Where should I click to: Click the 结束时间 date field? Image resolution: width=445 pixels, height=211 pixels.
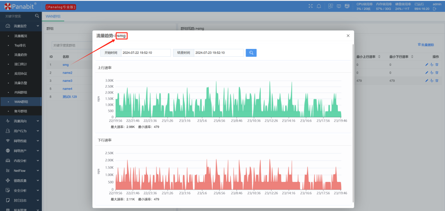(x=219, y=53)
